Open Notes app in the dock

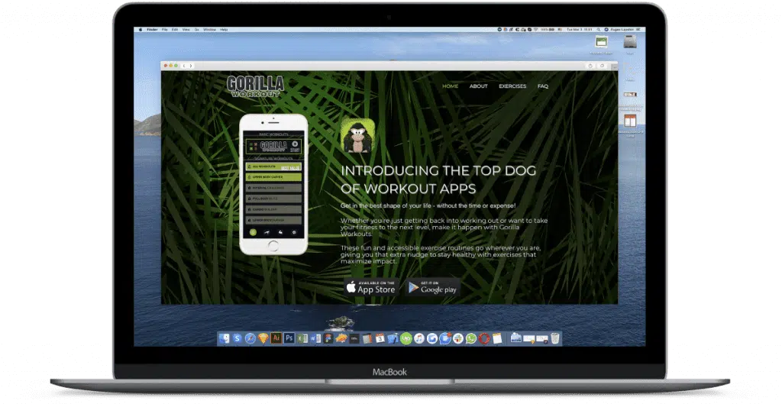click(x=496, y=338)
